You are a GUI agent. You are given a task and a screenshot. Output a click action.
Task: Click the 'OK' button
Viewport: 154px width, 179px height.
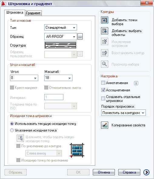tap(79, 172)
